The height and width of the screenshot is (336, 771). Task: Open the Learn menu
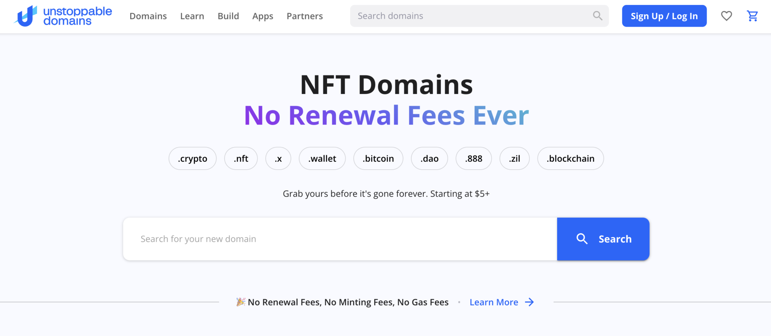(192, 16)
